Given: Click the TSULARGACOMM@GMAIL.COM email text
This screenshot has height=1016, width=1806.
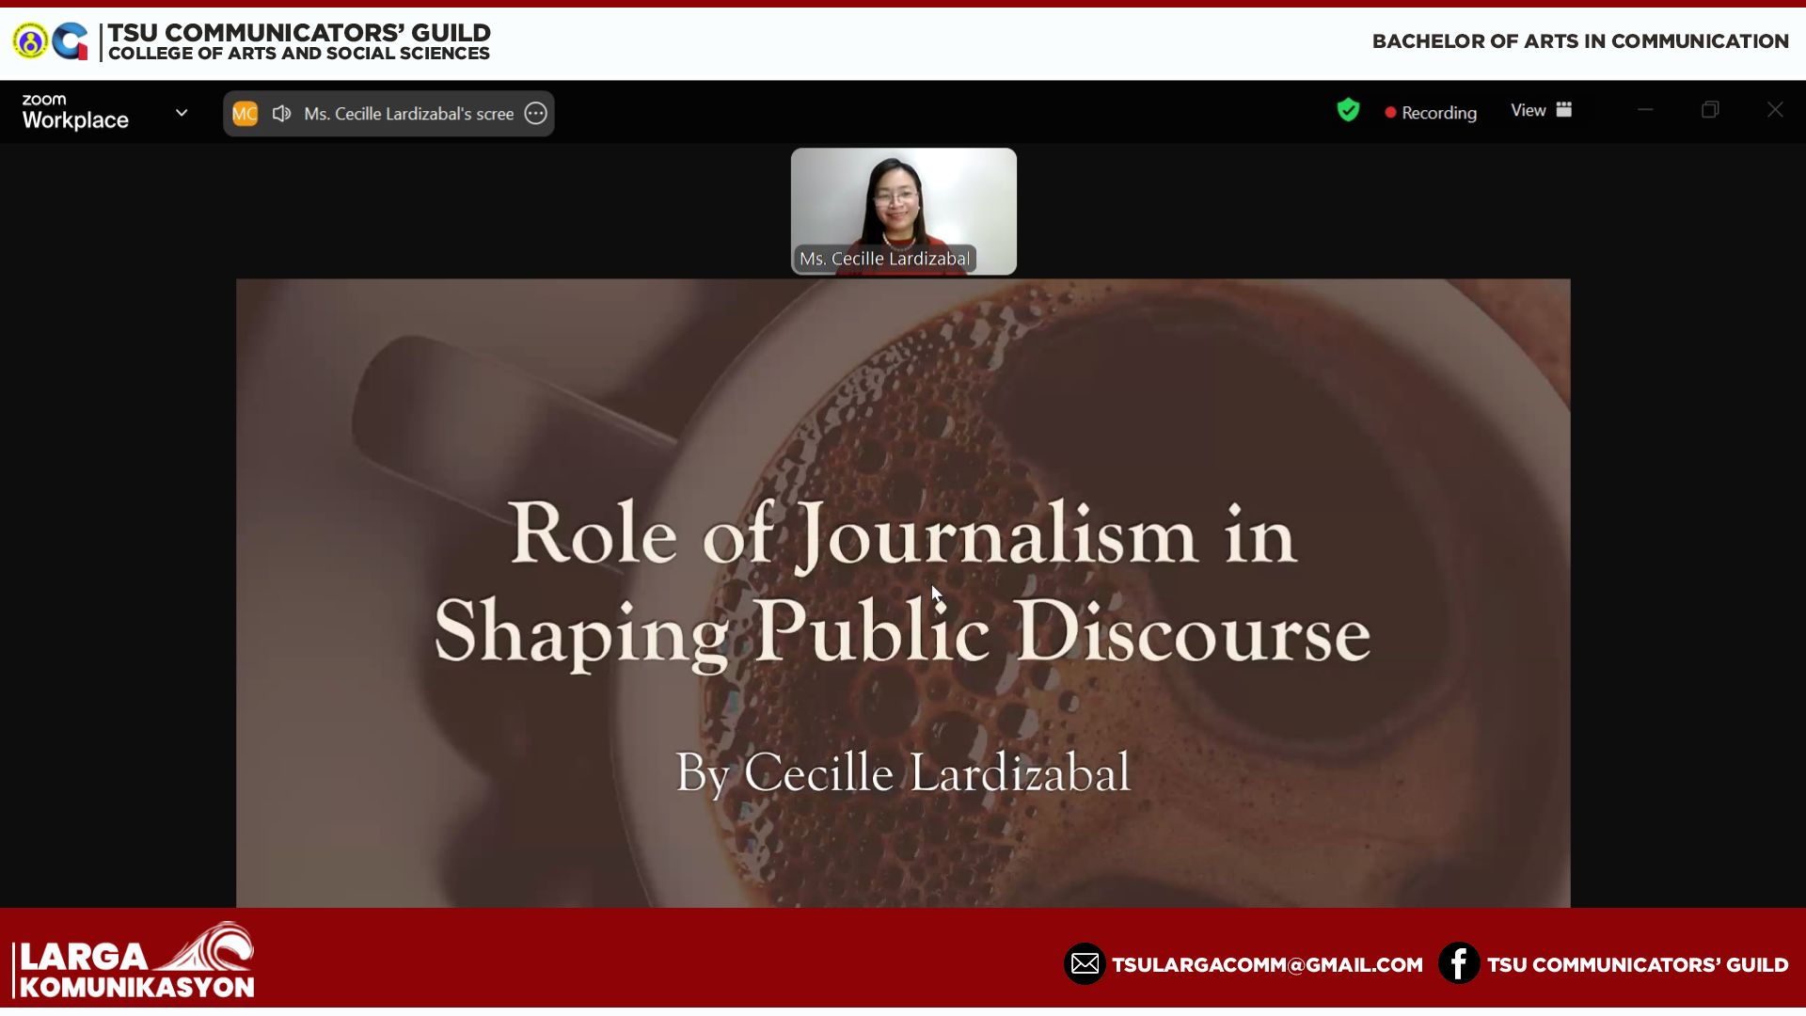Looking at the screenshot, I should 1267,965.
